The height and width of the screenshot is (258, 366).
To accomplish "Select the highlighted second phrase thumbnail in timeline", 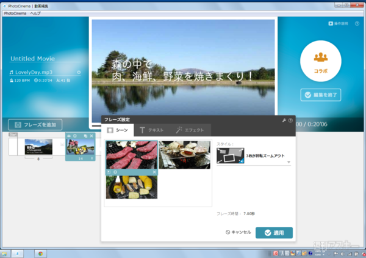I will click(81, 147).
